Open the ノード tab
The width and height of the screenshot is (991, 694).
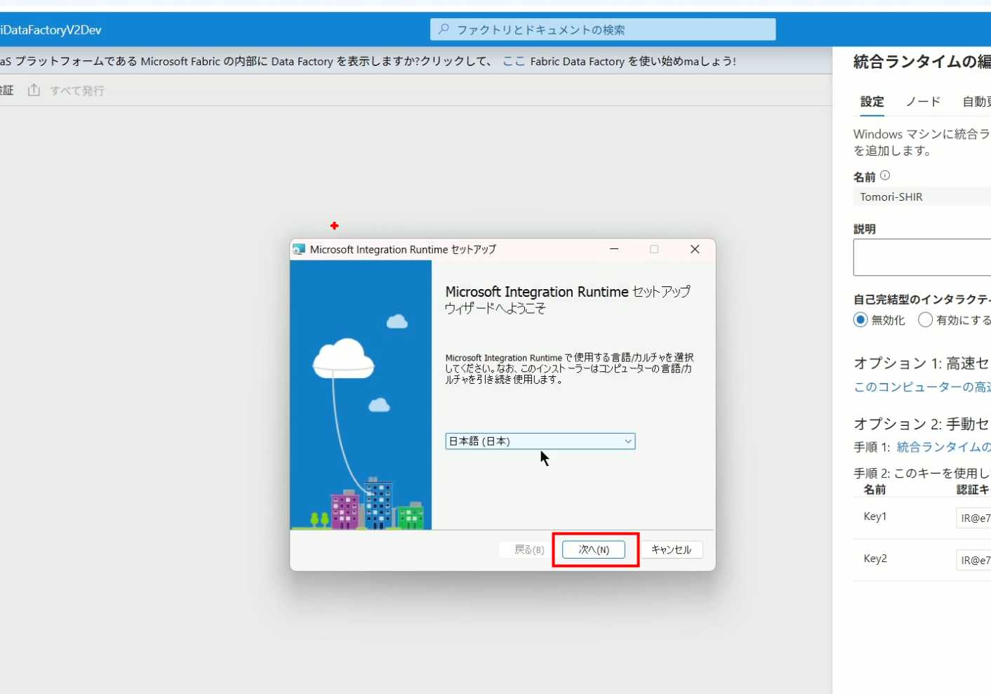[923, 102]
